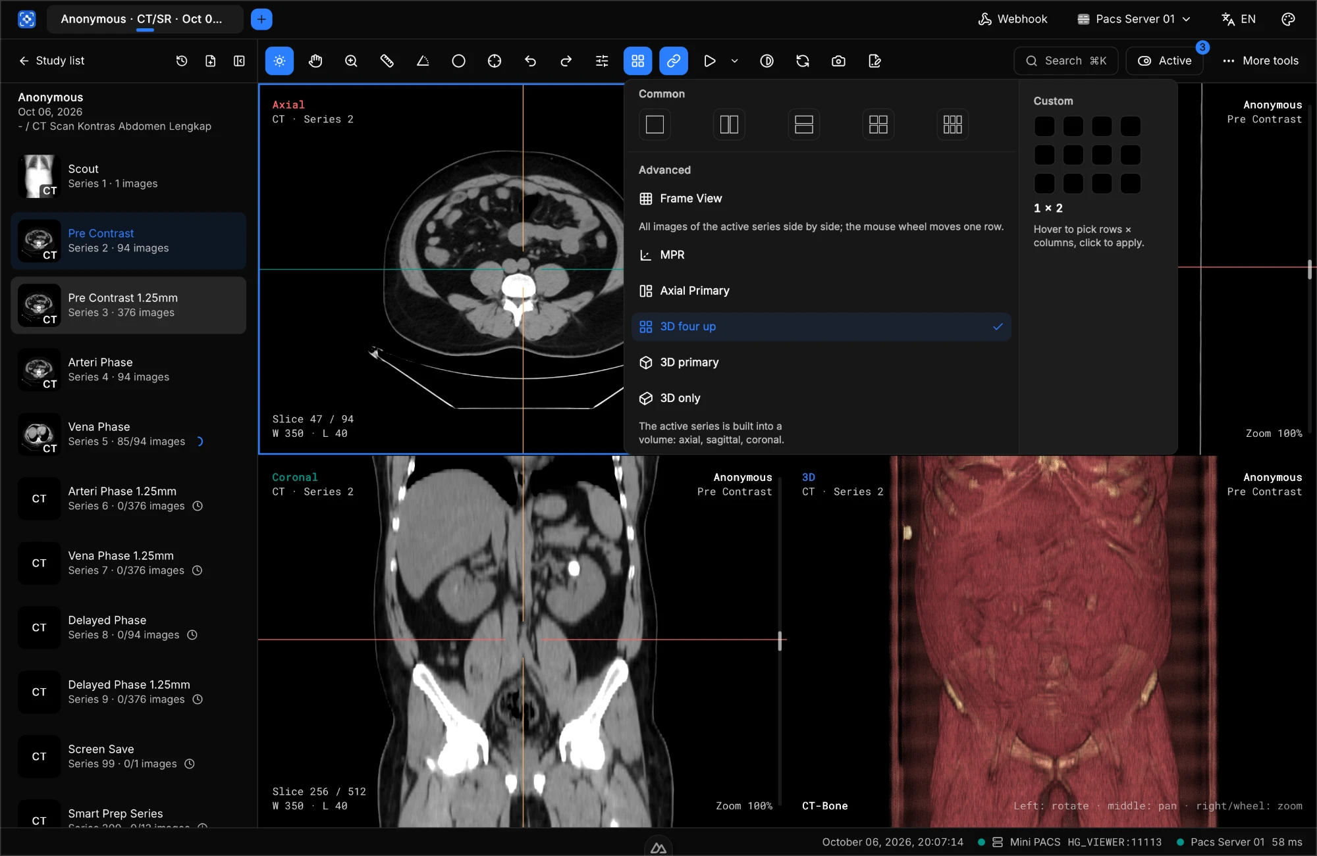Viewport: 1317px width, 856px height.
Task: Select the ellipse ROI tool
Action: (459, 61)
